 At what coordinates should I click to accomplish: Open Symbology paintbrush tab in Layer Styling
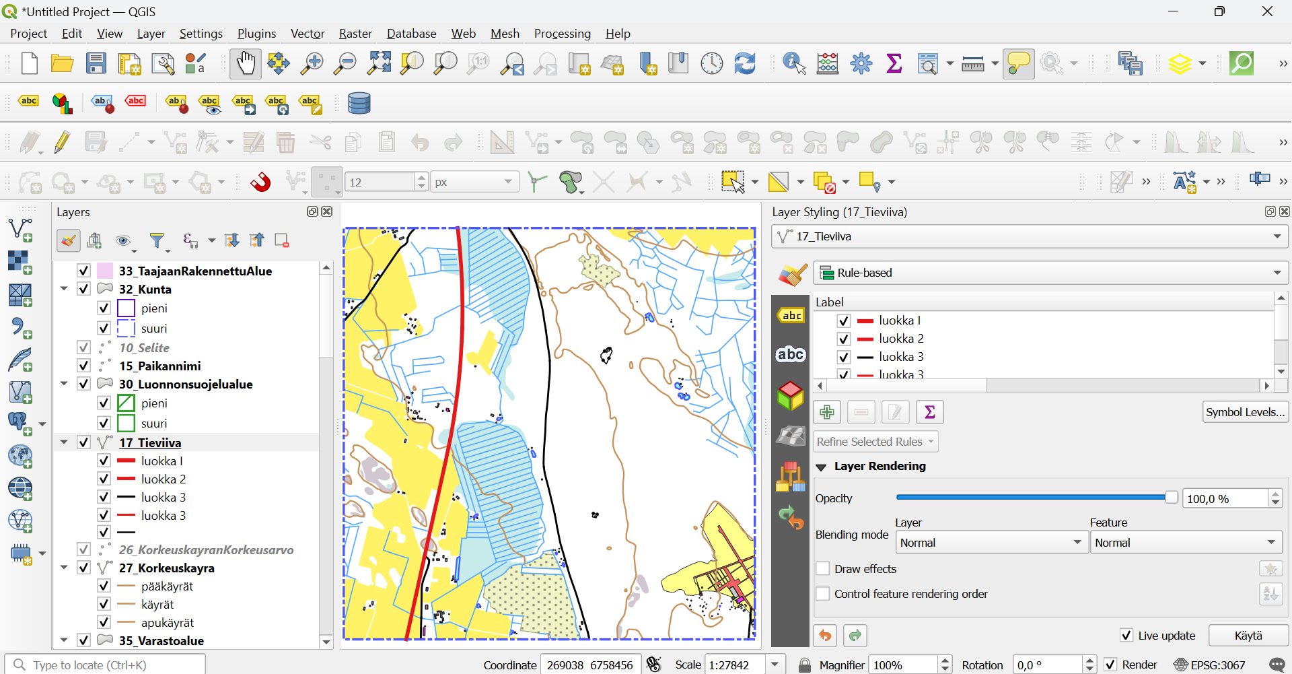tap(792, 274)
